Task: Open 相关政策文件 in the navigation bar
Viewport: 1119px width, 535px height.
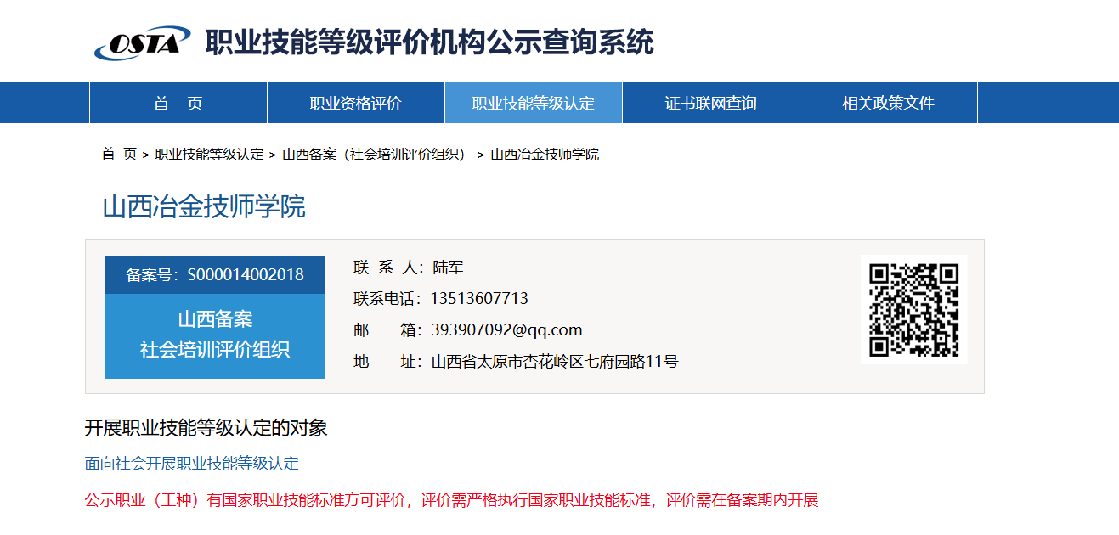Action: [888, 104]
